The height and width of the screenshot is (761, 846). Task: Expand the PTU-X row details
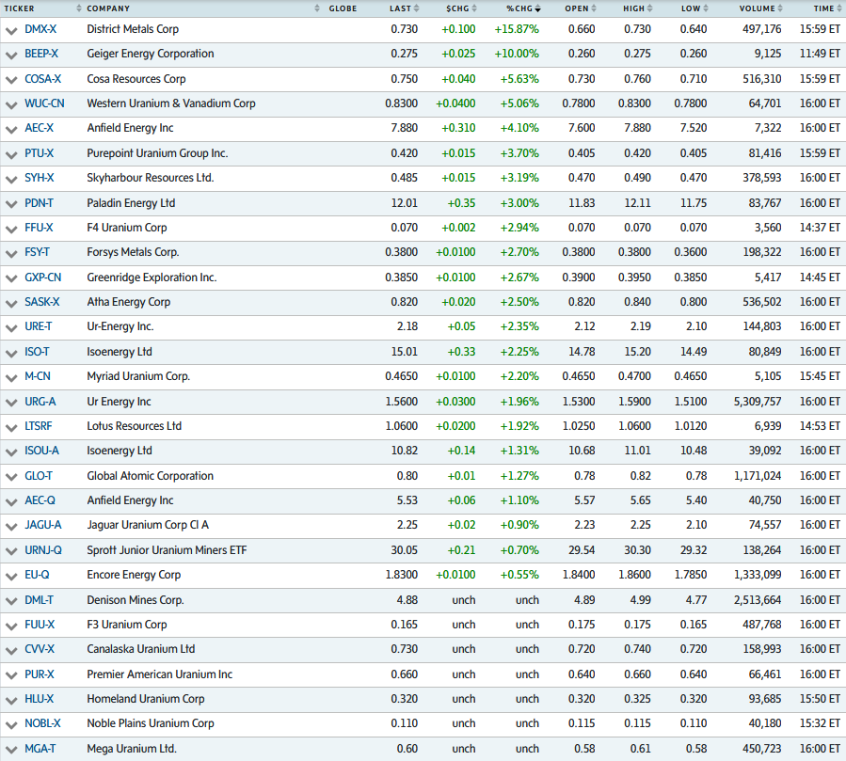point(10,154)
